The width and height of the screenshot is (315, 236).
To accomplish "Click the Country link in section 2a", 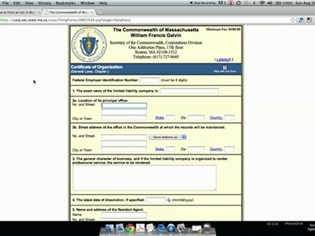I will (216, 117).
